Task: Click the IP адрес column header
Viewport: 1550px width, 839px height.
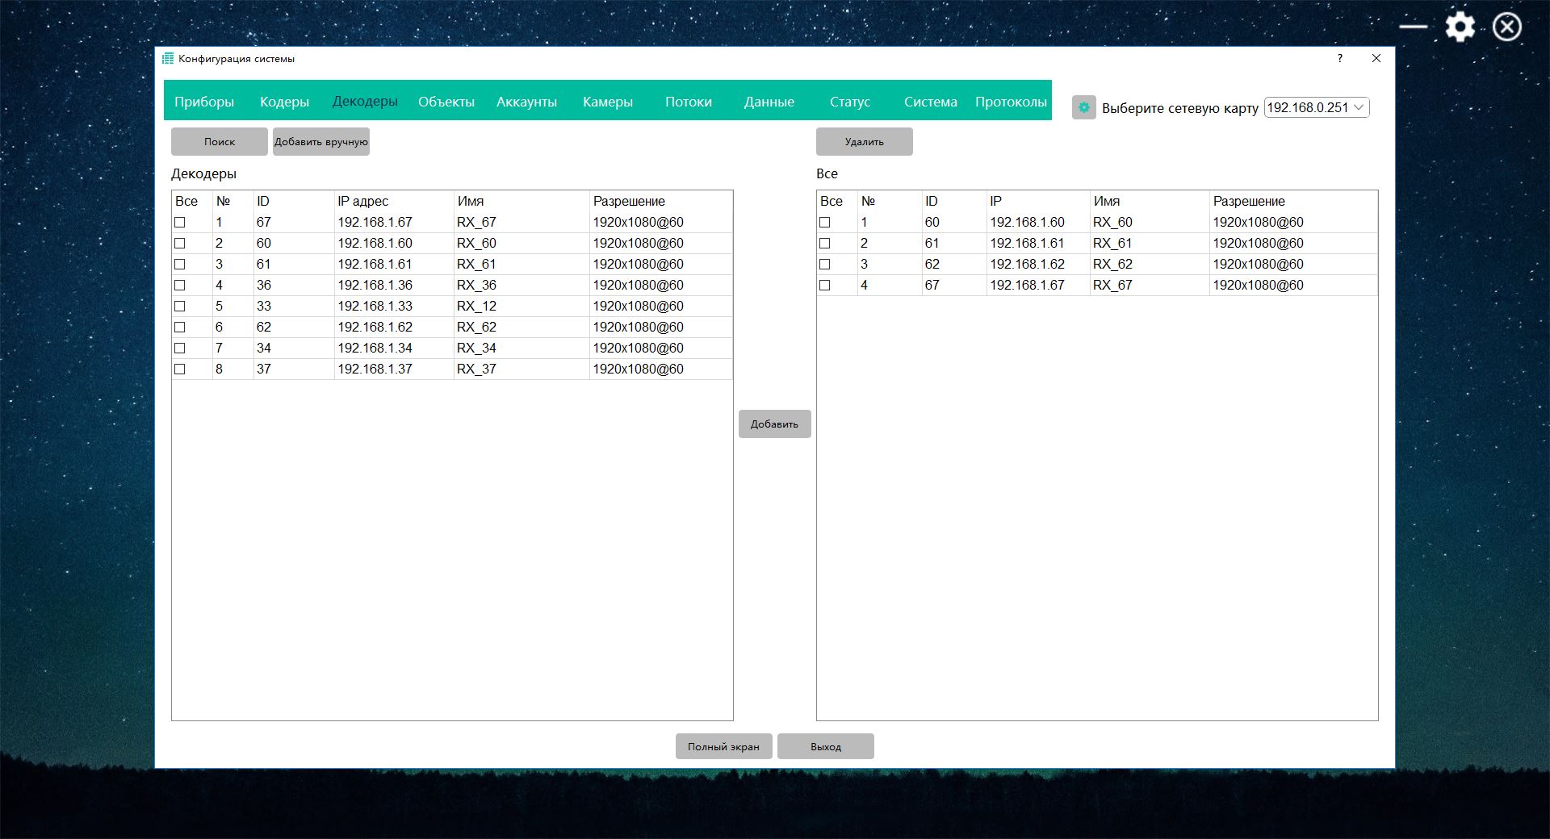Action: [362, 201]
